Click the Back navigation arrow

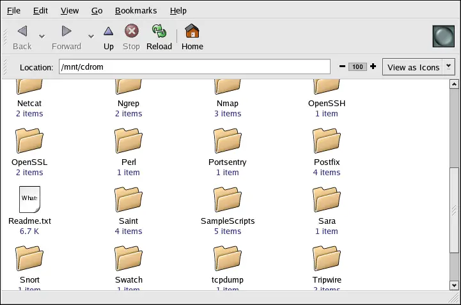pyautogui.click(x=22, y=31)
